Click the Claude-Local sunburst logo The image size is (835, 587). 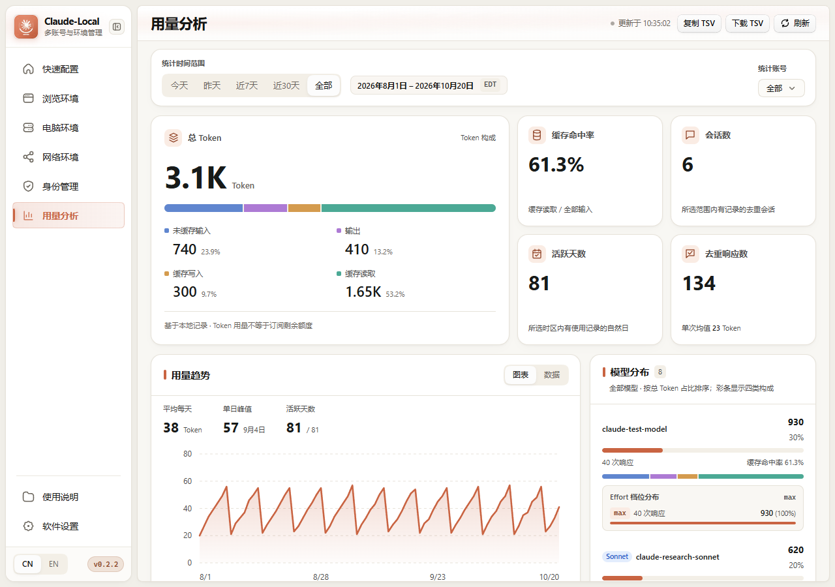(27, 27)
